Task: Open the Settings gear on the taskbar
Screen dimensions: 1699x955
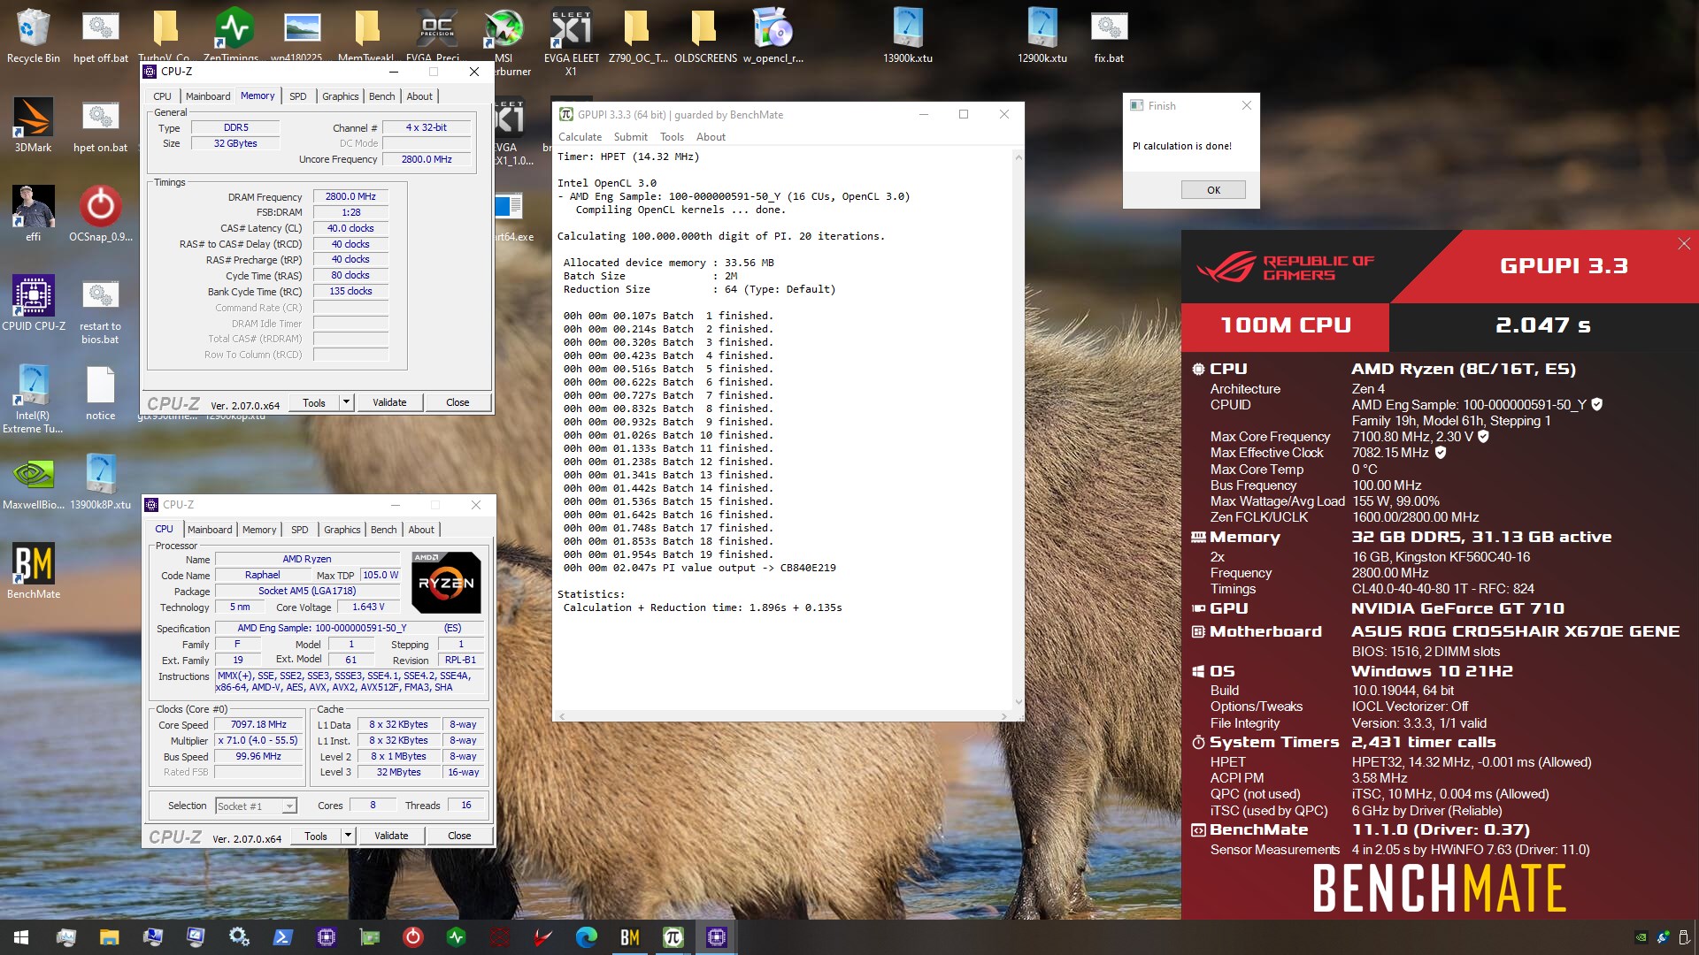Action: [239, 937]
